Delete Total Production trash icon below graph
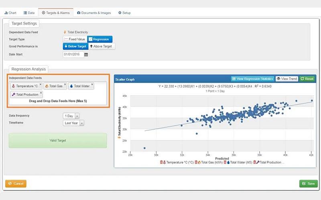 tap(255, 162)
